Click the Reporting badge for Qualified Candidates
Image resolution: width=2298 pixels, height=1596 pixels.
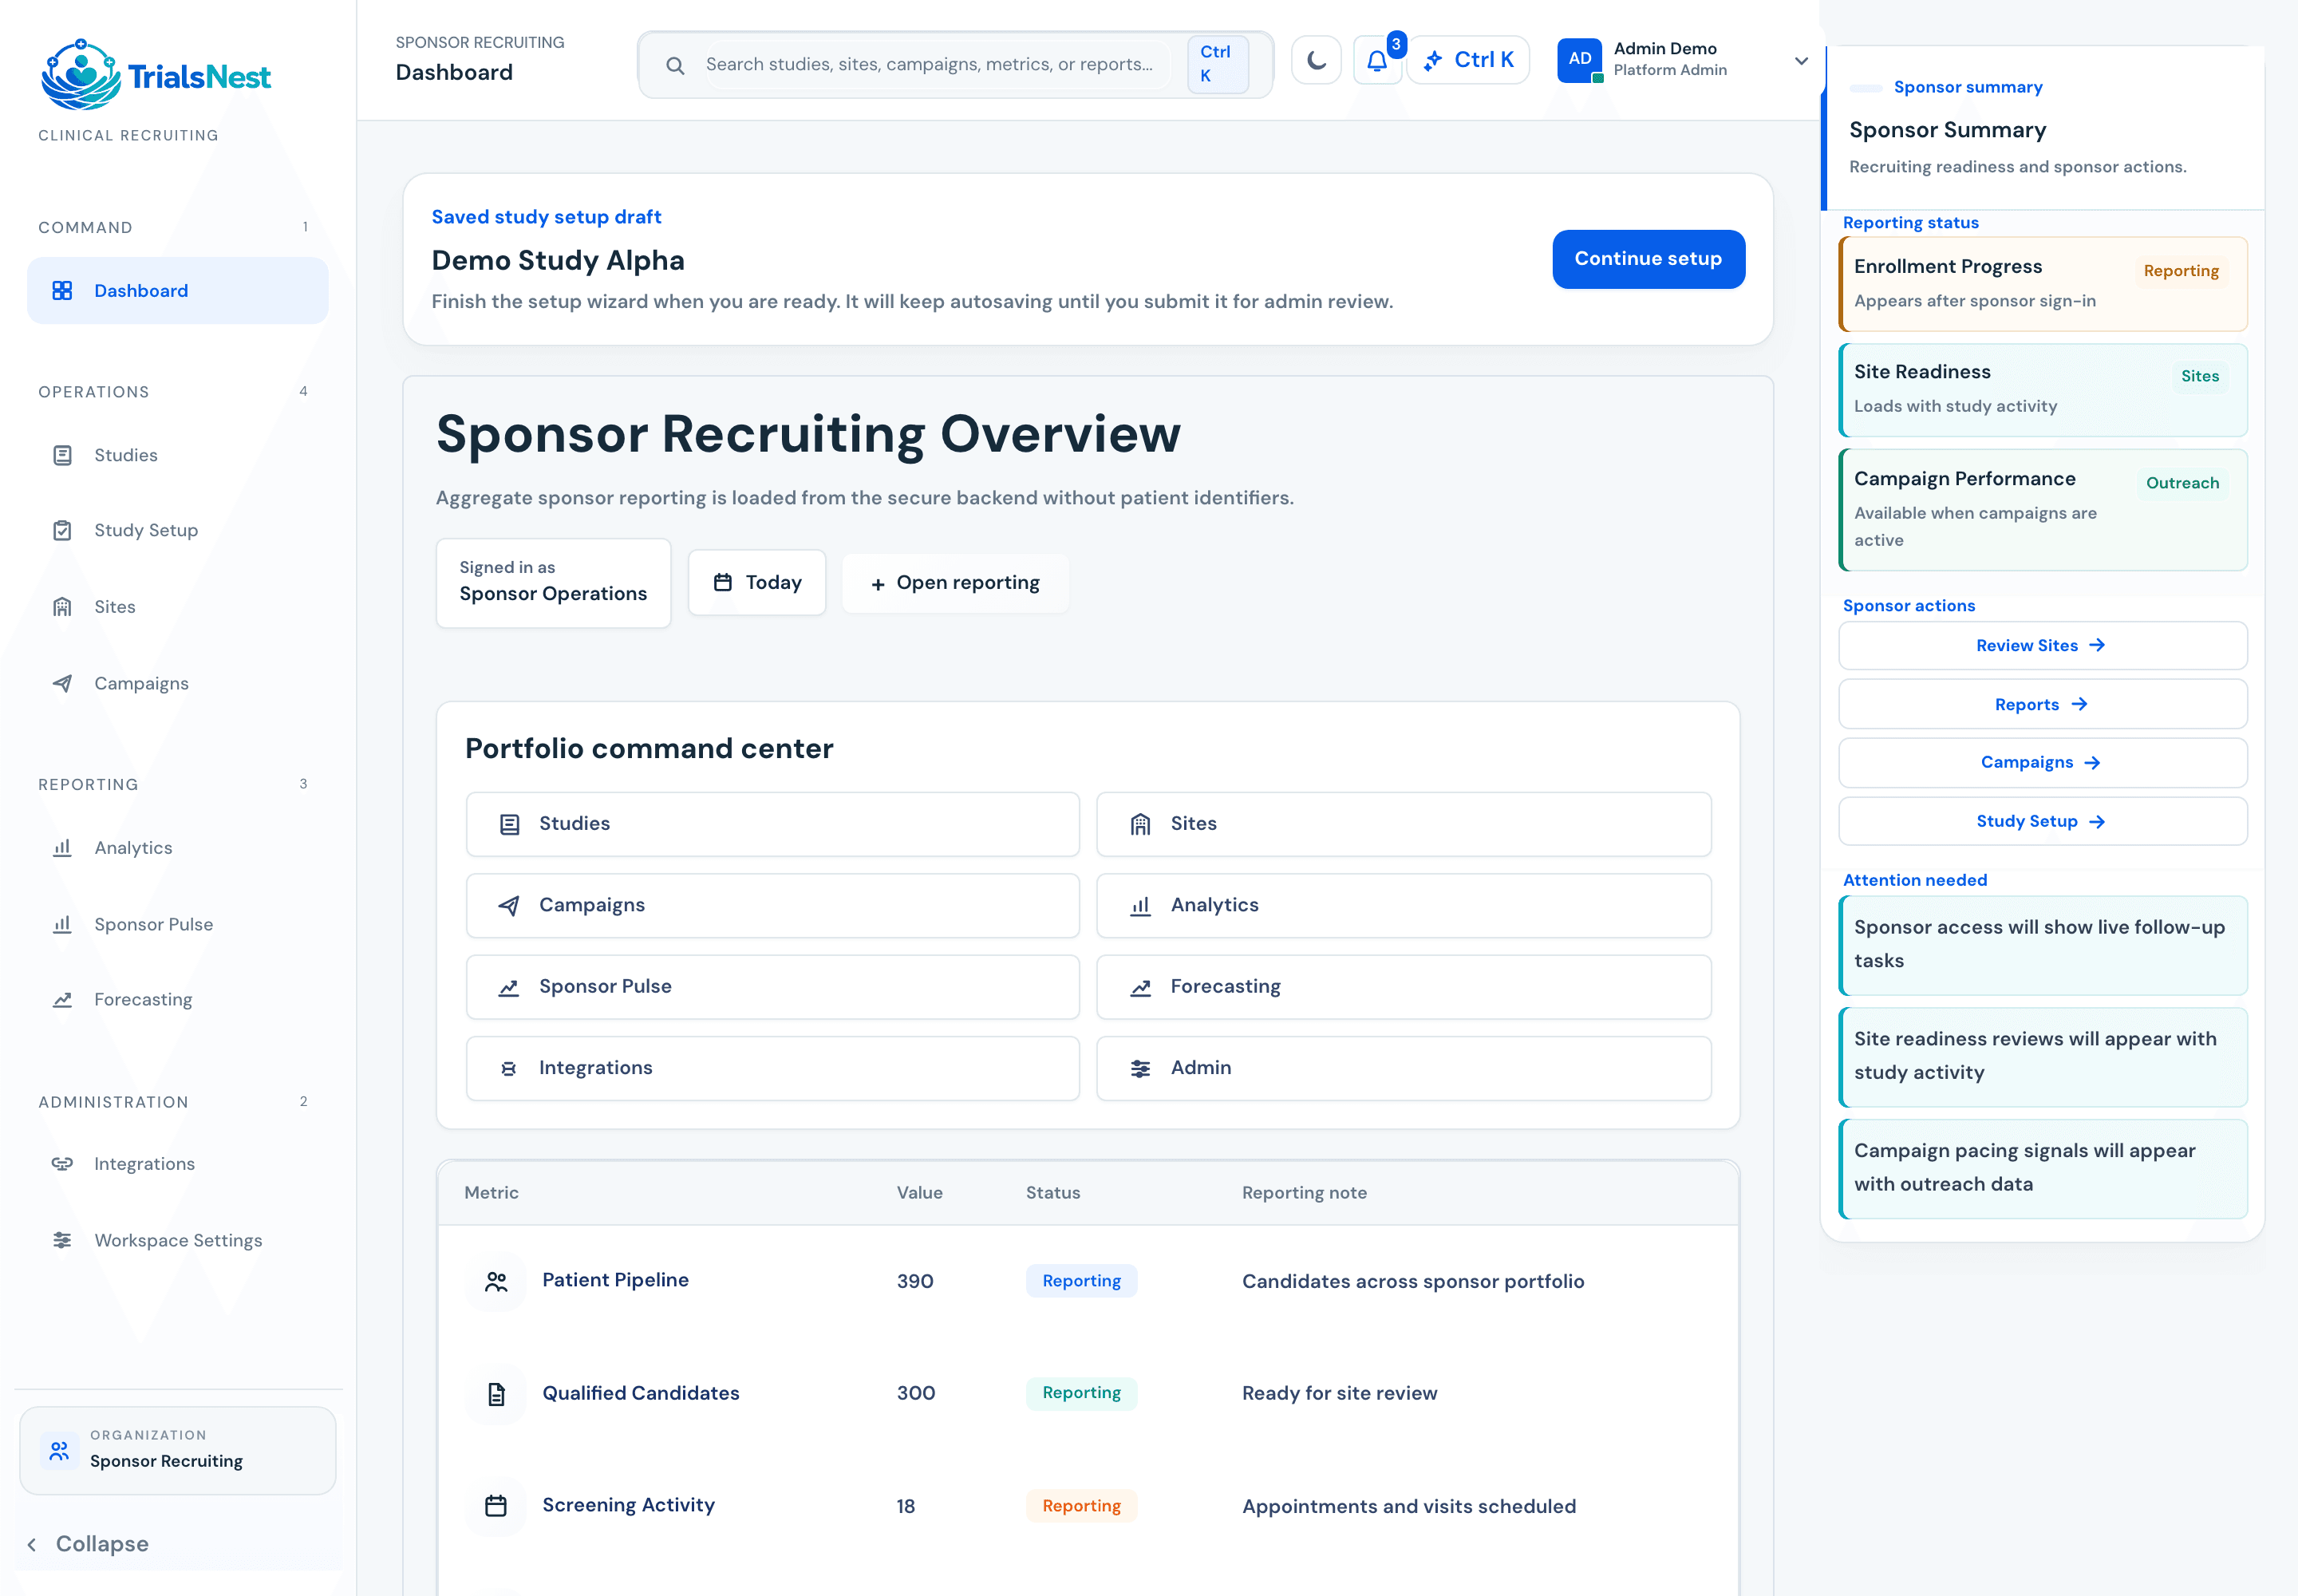pos(1081,1393)
